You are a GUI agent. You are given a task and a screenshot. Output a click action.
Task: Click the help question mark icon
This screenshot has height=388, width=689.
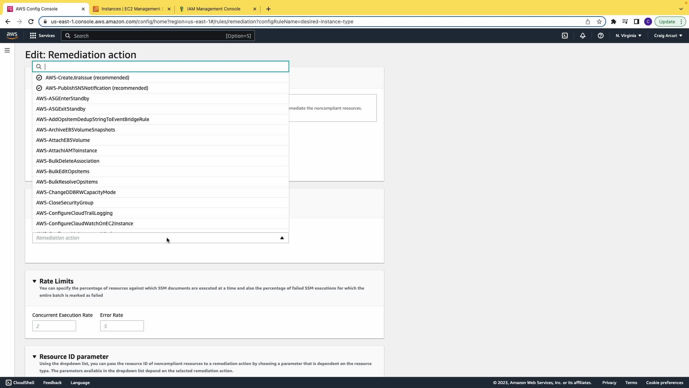pos(601,36)
